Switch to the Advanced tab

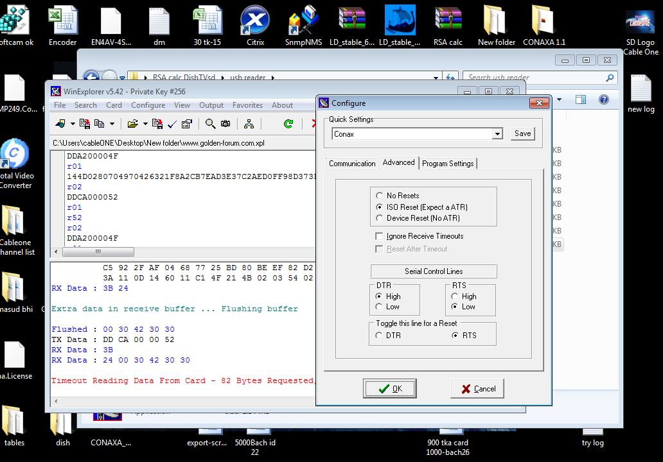[x=398, y=162]
